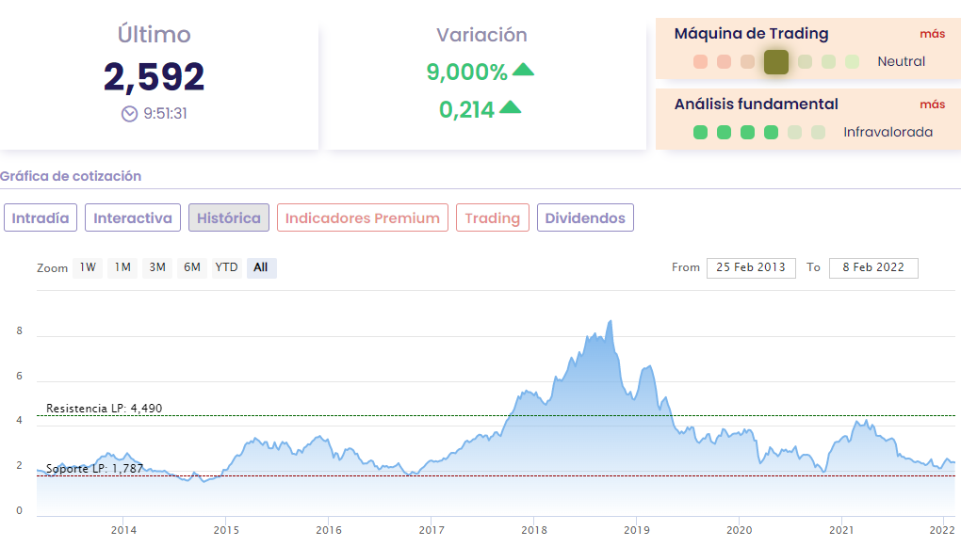
Task: Click the clock icon beside 9:51:31
Action: (130, 114)
